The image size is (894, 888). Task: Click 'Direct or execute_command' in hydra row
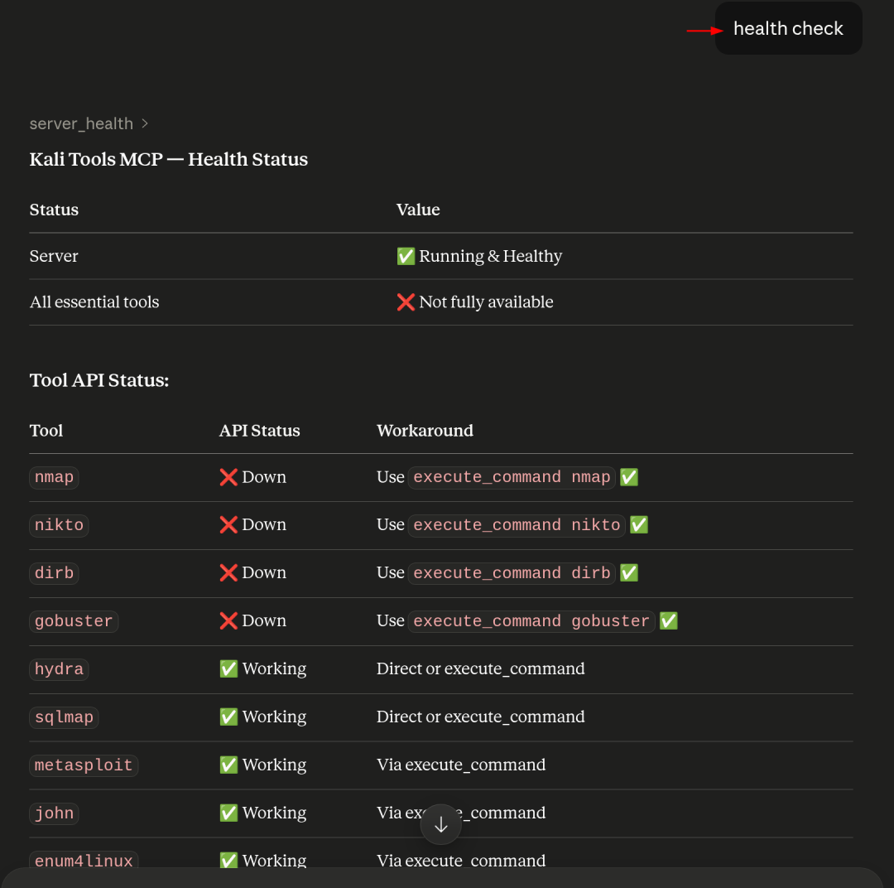point(481,668)
